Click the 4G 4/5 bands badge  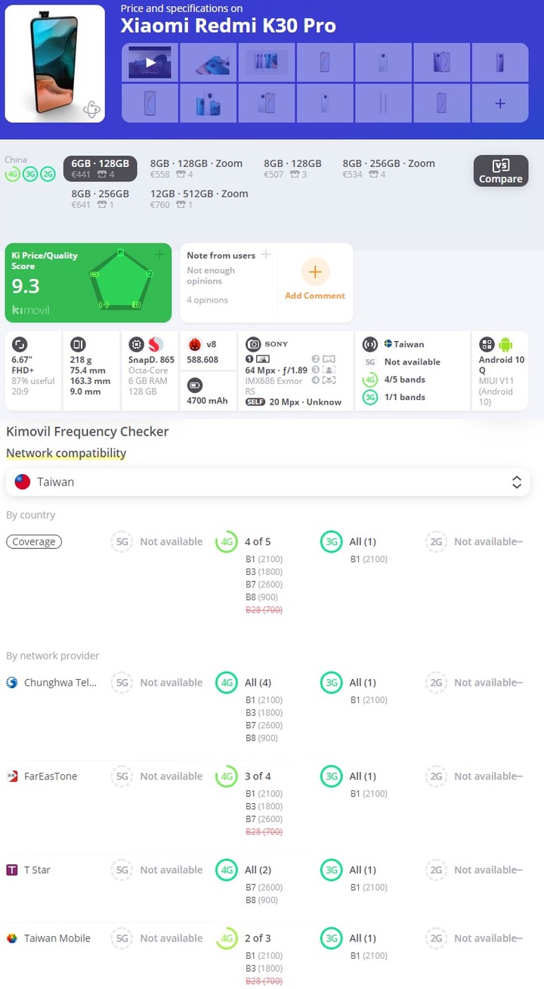pyautogui.click(x=370, y=380)
